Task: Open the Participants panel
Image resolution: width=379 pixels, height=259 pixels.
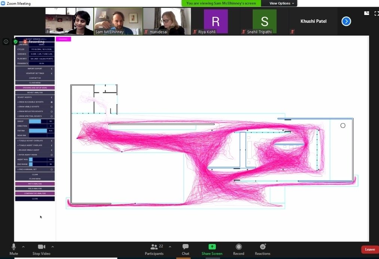Action: [154, 250]
